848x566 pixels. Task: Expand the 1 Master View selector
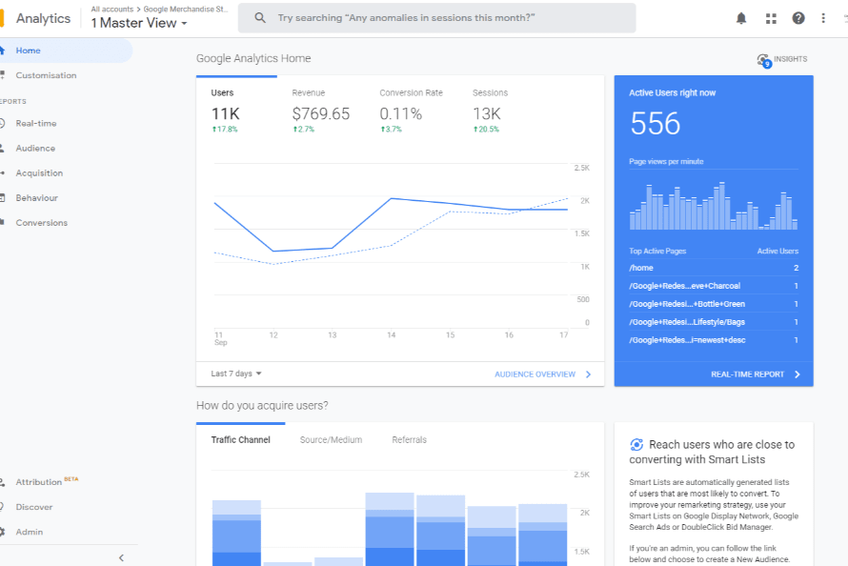tap(139, 23)
